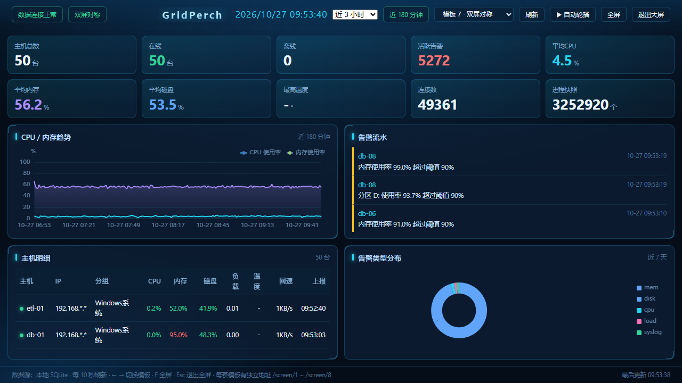Click the CPU column header
This screenshot has height=383, width=682.
pyautogui.click(x=155, y=281)
